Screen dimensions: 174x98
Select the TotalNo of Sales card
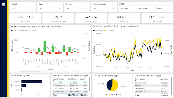(x=59, y=18)
